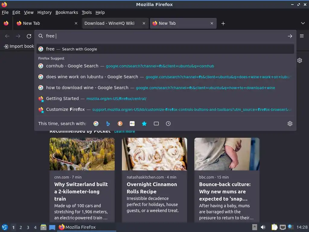This screenshot has width=309, height=232.
Task: Open 'Overnight Cinnamon Rolls Recipe' headline
Action: [x=152, y=188]
